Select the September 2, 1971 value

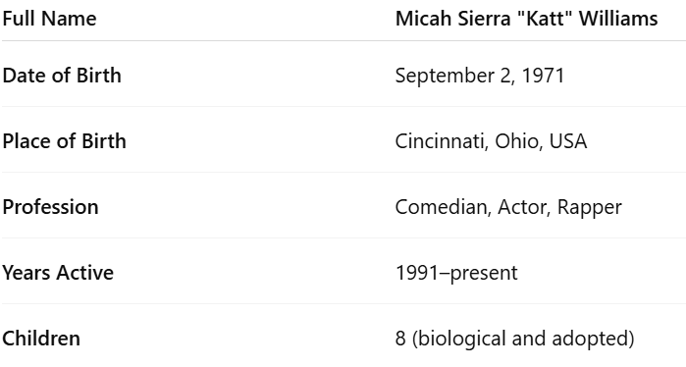pyautogui.click(x=480, y=76)
